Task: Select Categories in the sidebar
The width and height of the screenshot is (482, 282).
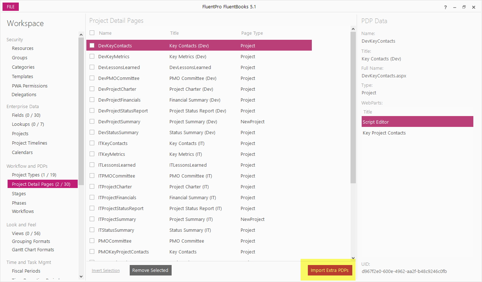Action: pyautogui.click(x=23, y=67)
